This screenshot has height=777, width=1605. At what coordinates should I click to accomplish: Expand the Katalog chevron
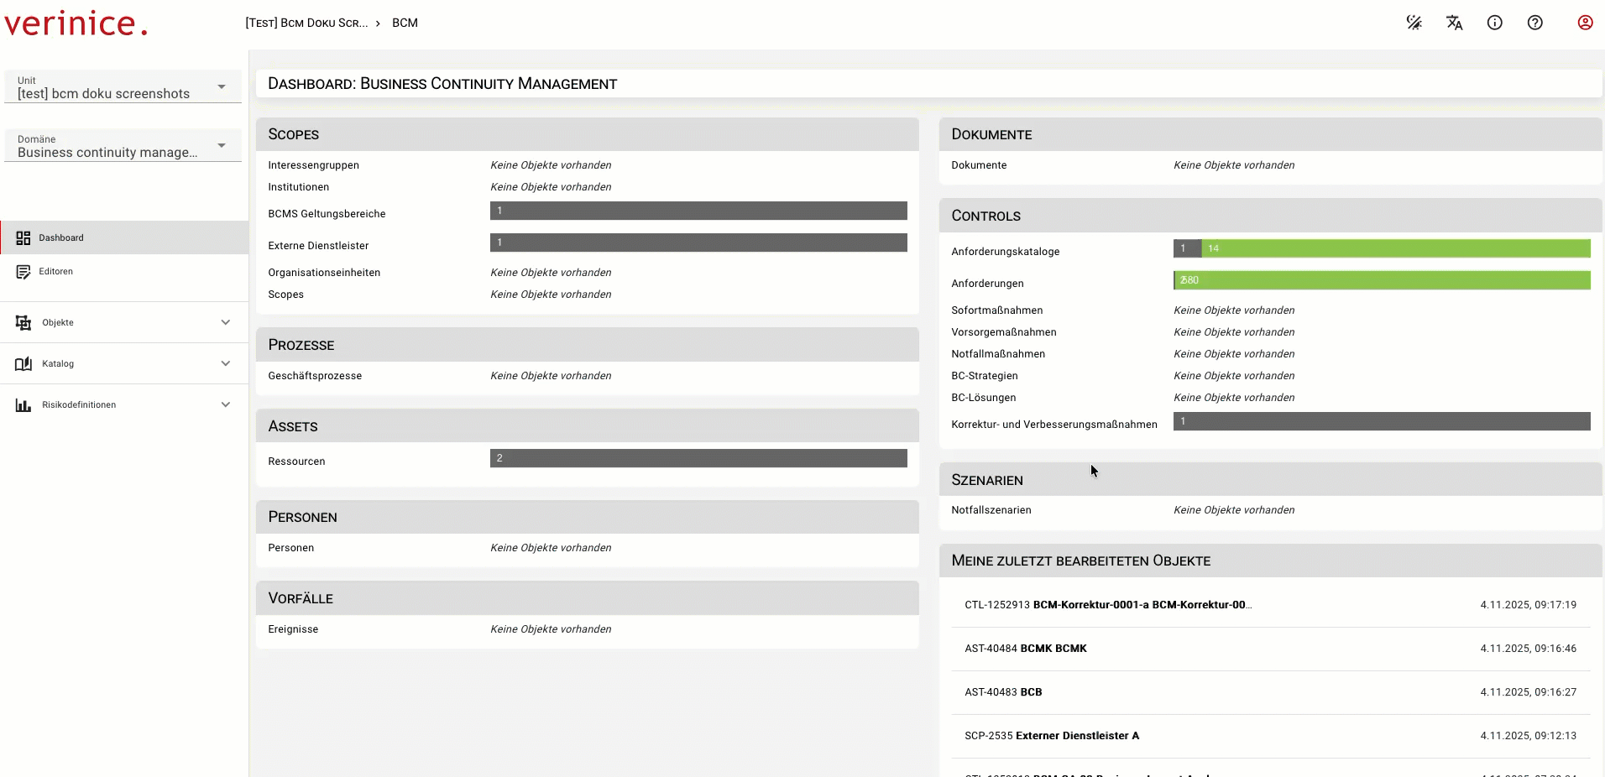click(226, 363)
